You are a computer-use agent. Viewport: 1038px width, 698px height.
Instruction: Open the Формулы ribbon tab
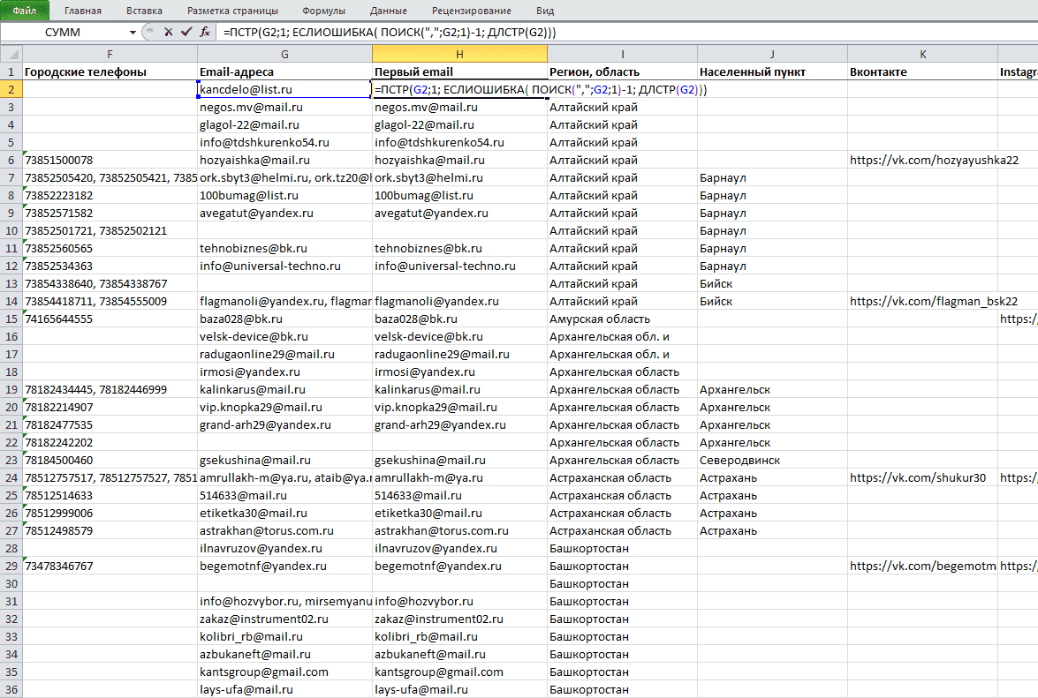(323, 11)
